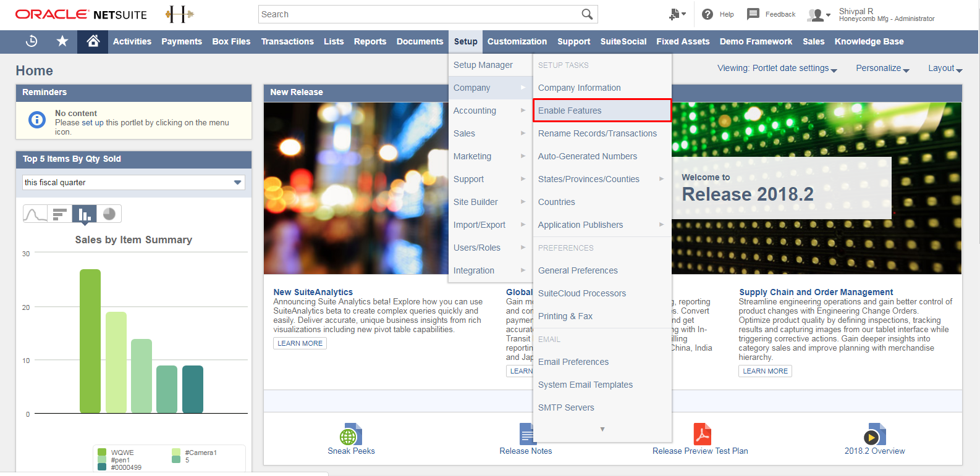
Task: Click the Reminders info icon
Action: pyautogui.click(x=37, y=120)
